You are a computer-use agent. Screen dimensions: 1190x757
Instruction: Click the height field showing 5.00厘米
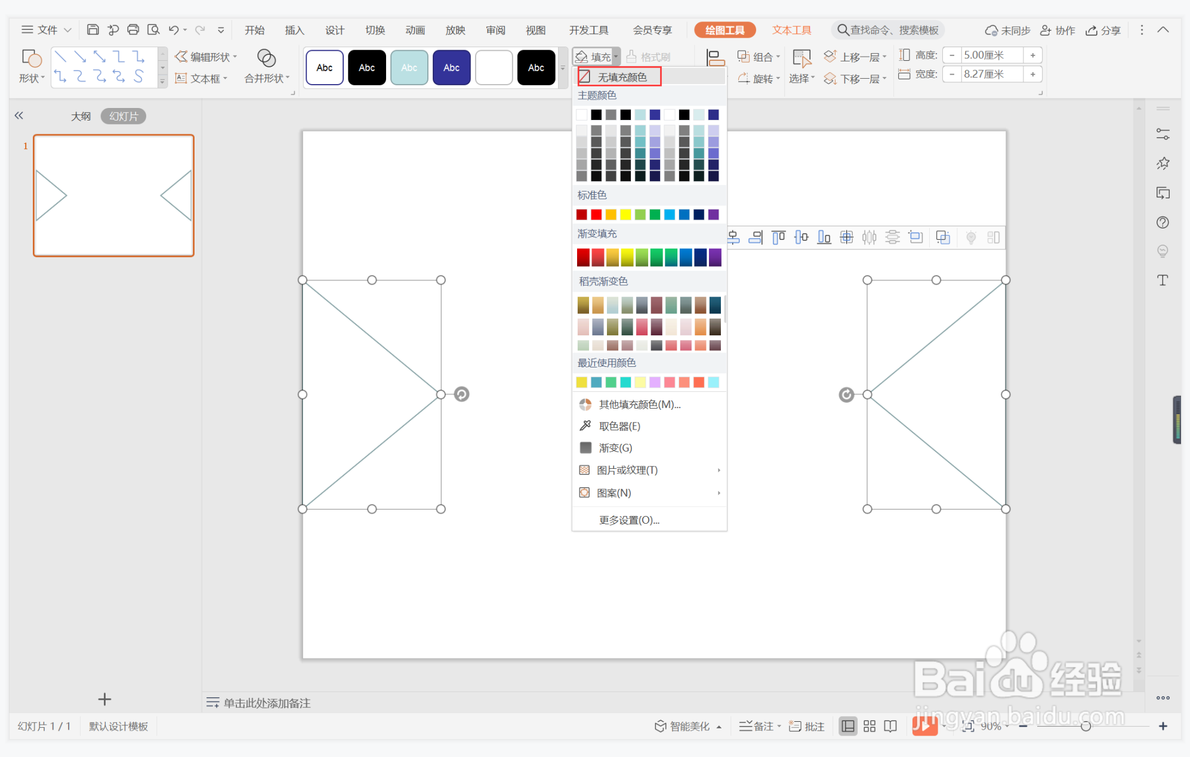991,55
